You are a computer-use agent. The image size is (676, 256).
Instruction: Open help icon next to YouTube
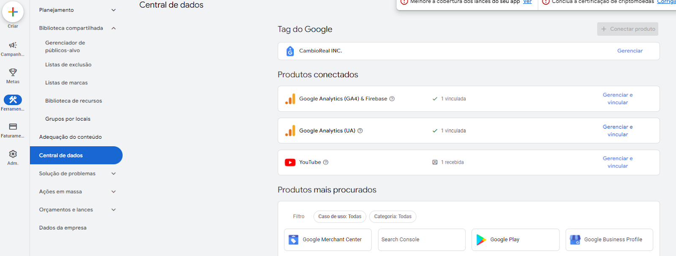point(325,162)
